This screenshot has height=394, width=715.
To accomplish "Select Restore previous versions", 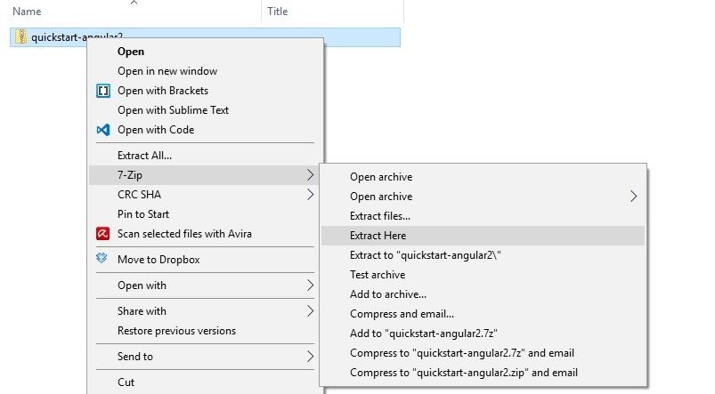I will [x=176, y=331].
